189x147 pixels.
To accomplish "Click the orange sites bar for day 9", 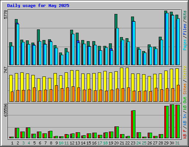I will (56, 93).
